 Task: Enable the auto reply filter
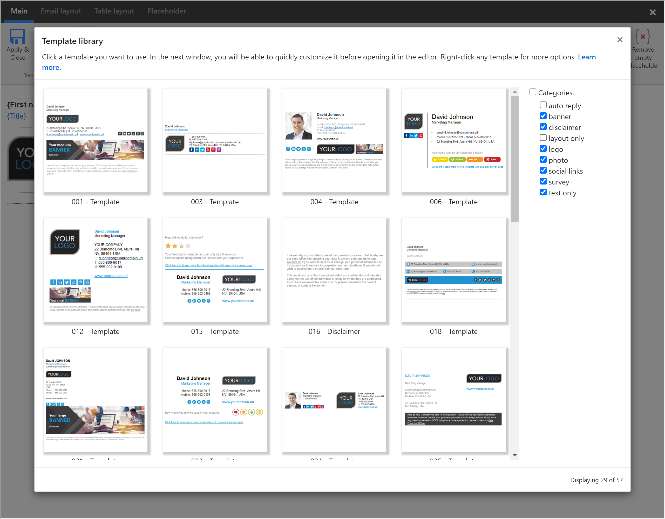coord(543,105)
